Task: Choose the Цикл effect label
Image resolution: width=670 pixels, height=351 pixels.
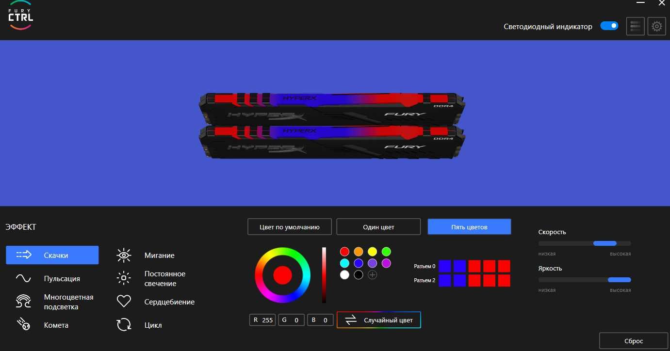Action: coord(153,325)
